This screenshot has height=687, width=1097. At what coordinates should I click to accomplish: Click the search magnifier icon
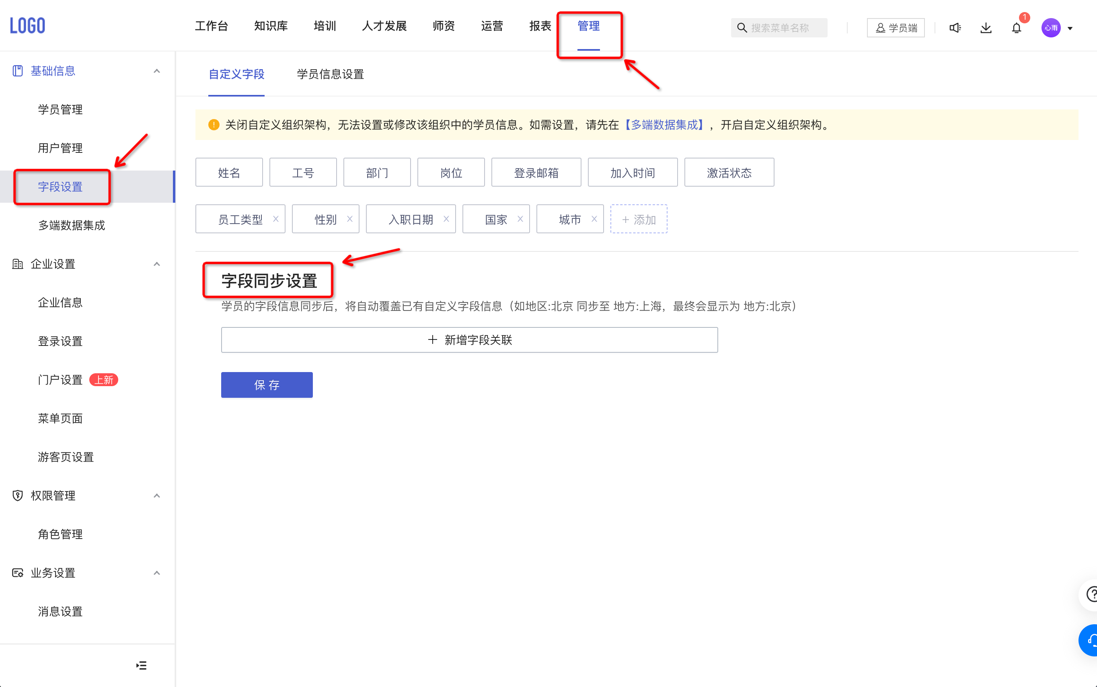point(742,28)
